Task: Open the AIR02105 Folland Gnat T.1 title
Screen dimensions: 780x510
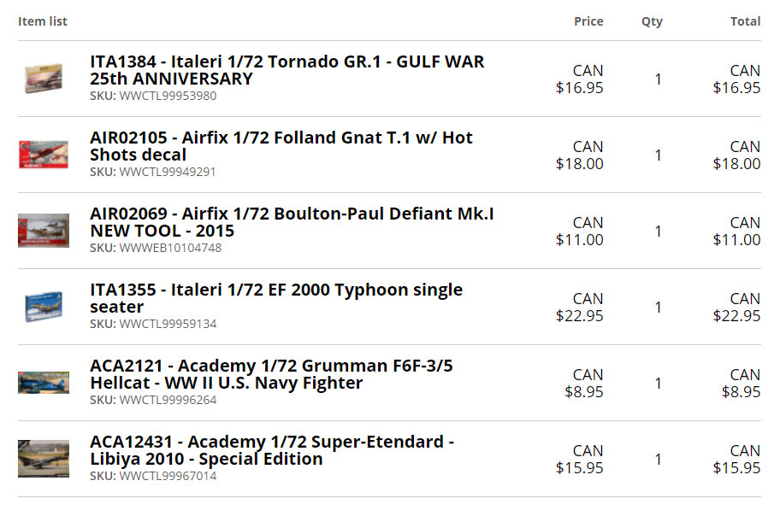Action: pos(281,146)
